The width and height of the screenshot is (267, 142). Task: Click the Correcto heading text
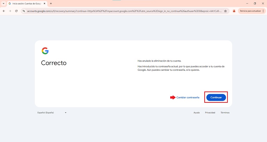[54, 63]
